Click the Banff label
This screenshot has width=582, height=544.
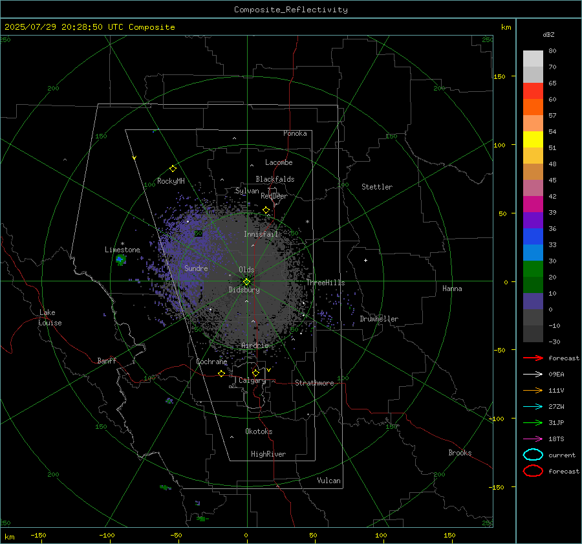point(107,360)
